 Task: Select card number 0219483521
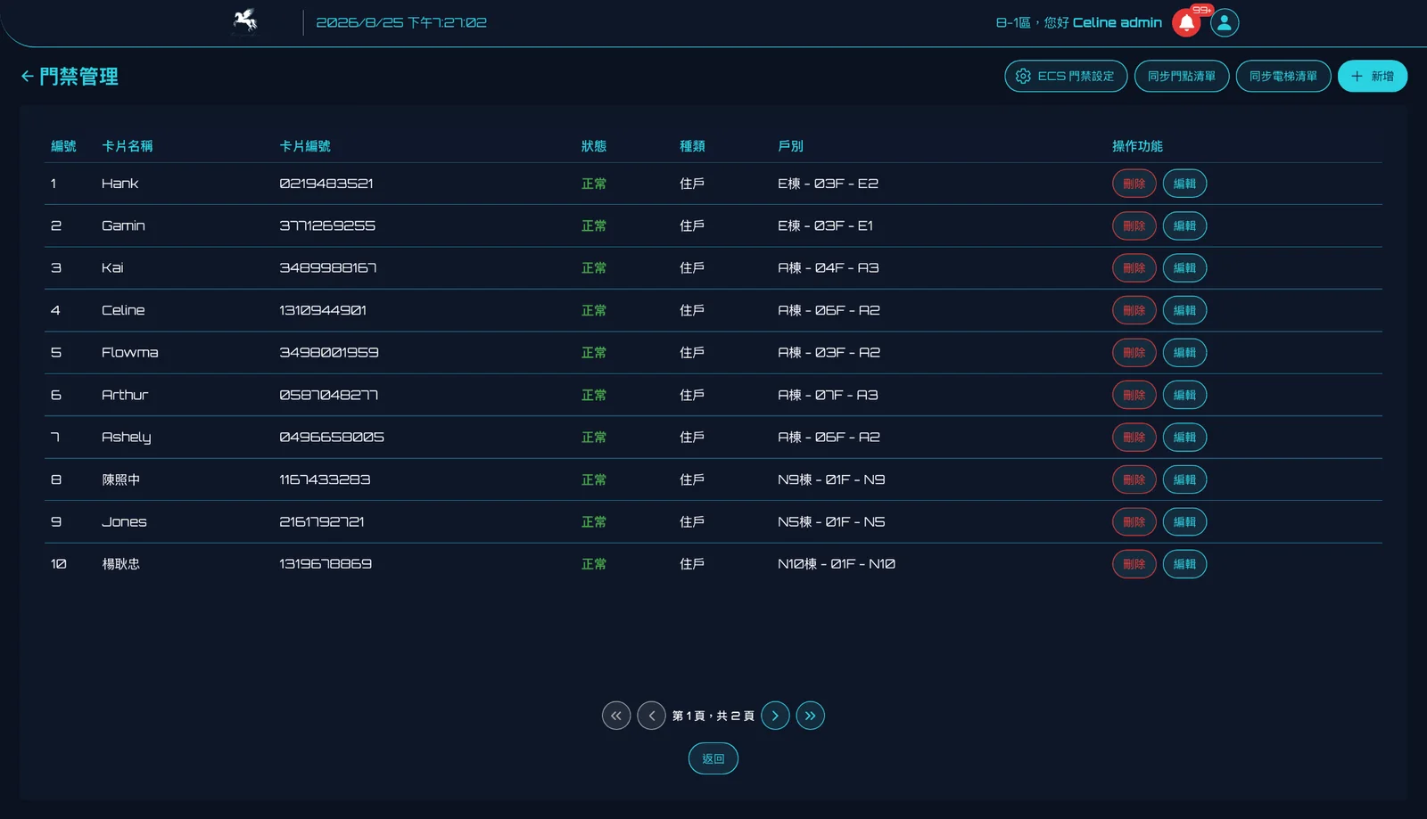click(326, 184)
